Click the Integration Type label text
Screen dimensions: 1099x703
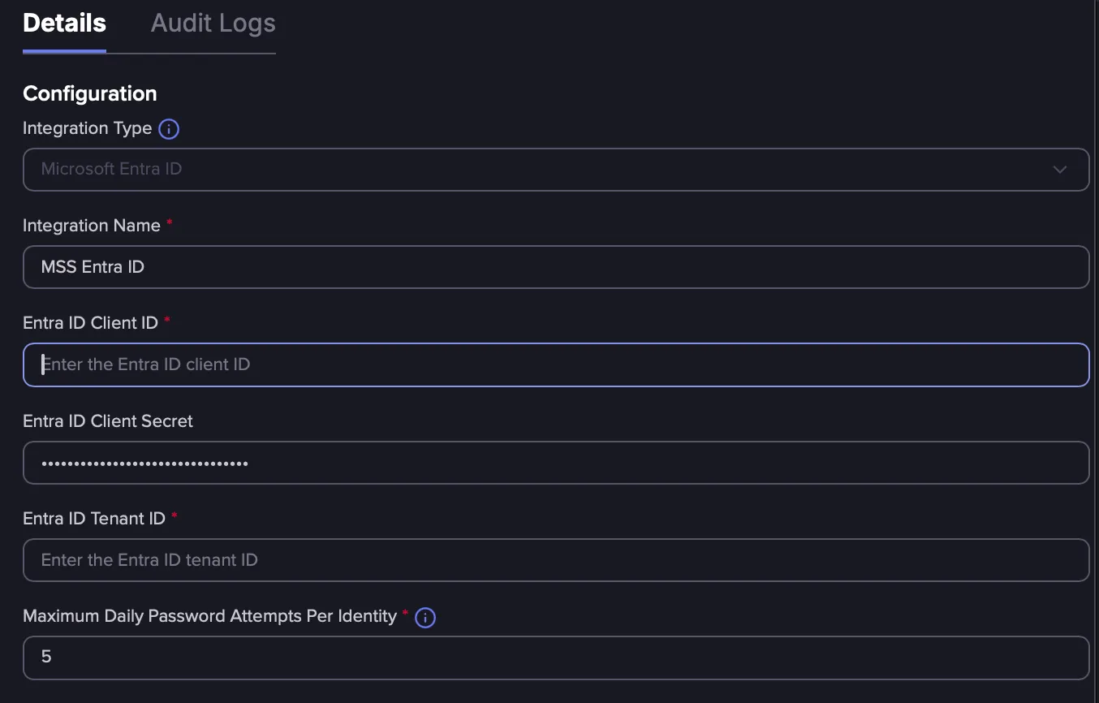pos(88,128)
